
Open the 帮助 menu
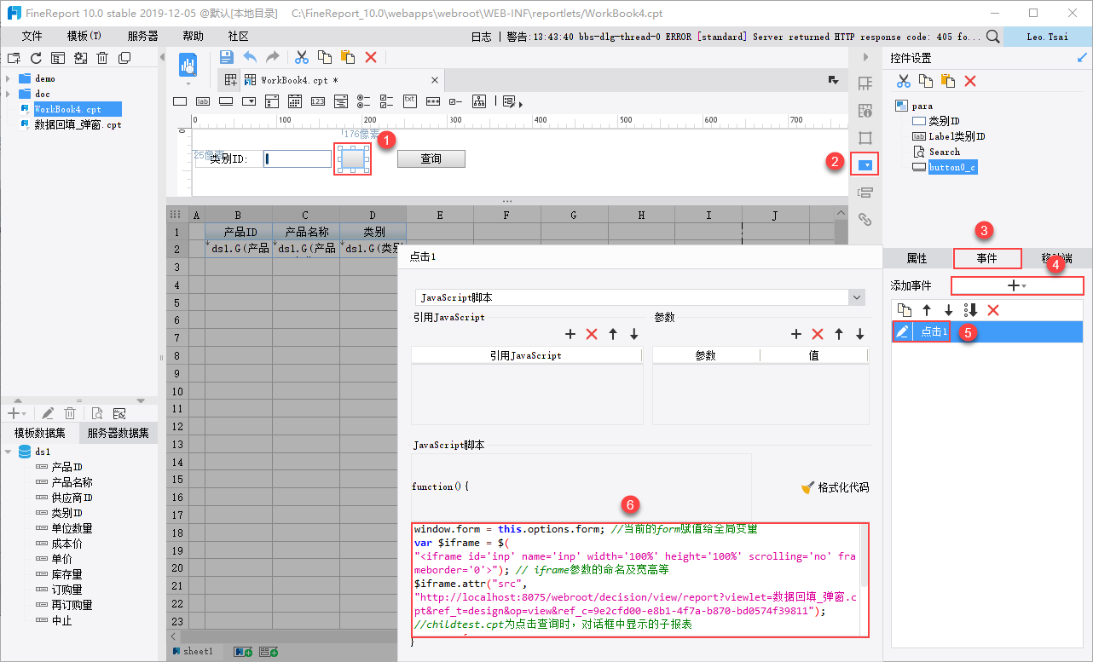coord(194,37)
